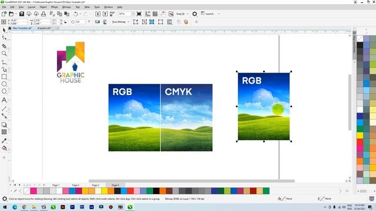Viewport: 376px width, 211px height.
Task: Toggle the lock ratio padlock
Action: click(65, 22)
